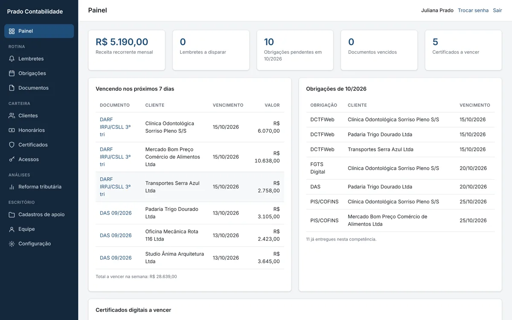This screenshot has height=320, width=512.
Task: Click the Prado Contabilidade logo text
Action: (35, 12)
